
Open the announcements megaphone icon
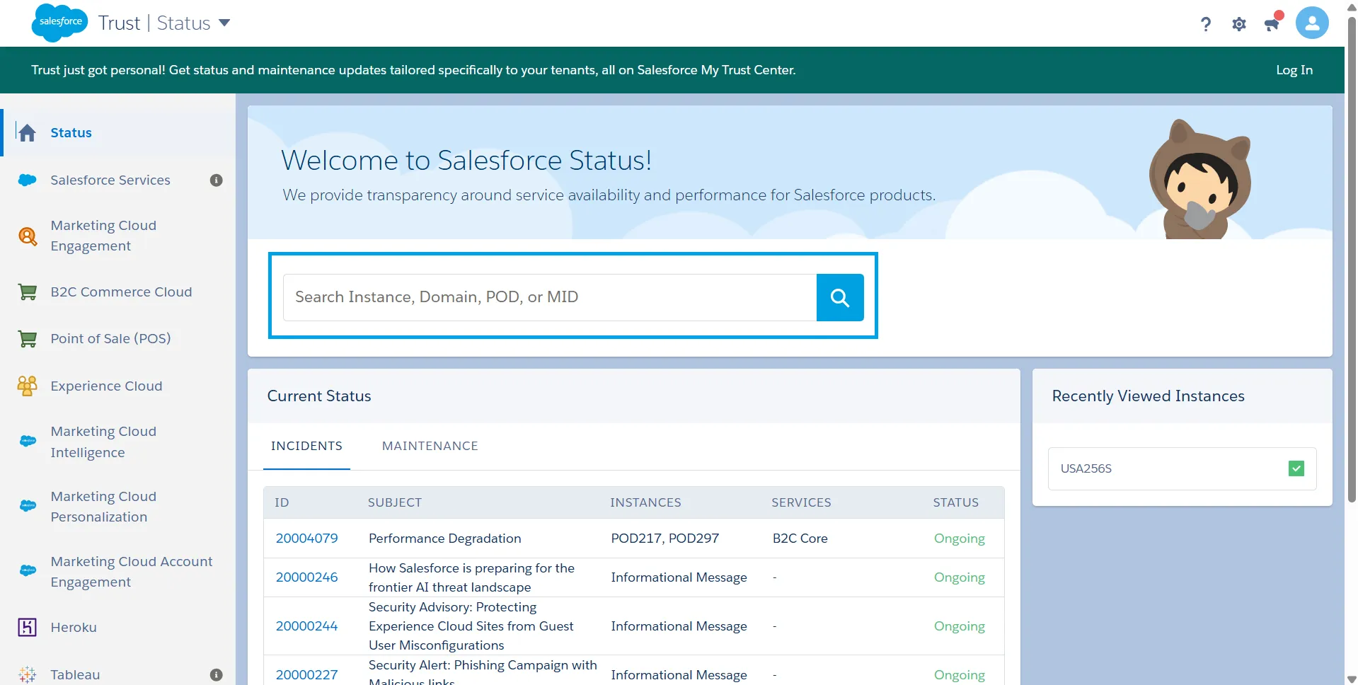(x=1272, y=24)
